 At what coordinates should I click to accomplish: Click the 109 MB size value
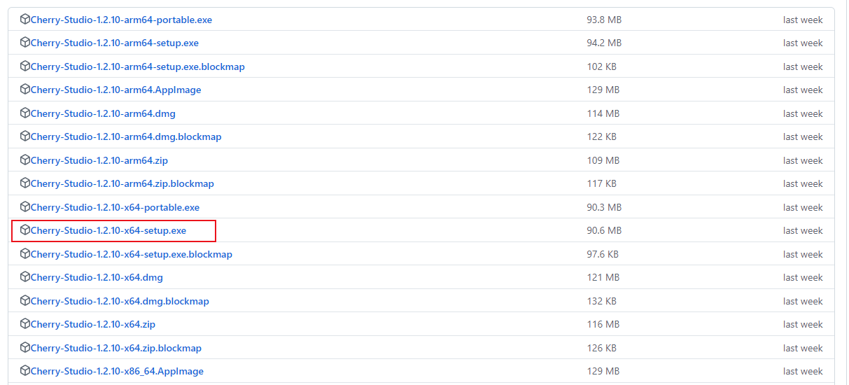tap(603, 160)
